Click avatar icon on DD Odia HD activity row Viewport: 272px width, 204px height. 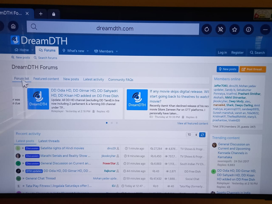click(18, 171)
